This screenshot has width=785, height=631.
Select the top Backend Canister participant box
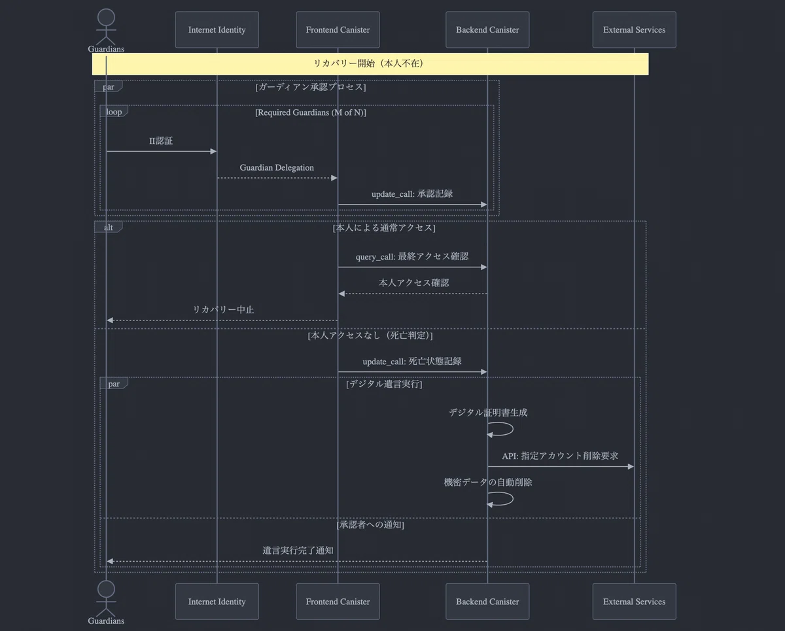pos(487,30)
